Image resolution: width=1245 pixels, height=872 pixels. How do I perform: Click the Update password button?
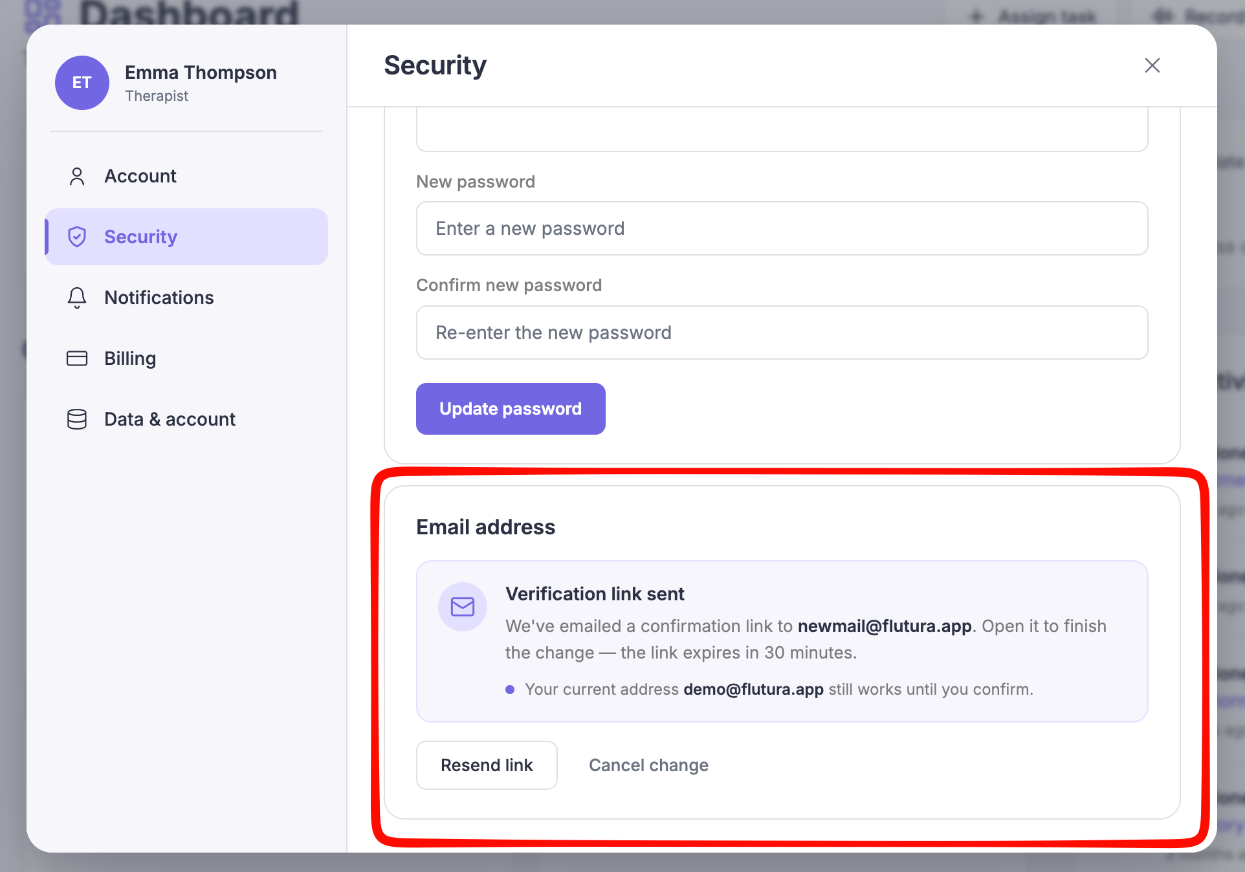[x=511, y=409]
